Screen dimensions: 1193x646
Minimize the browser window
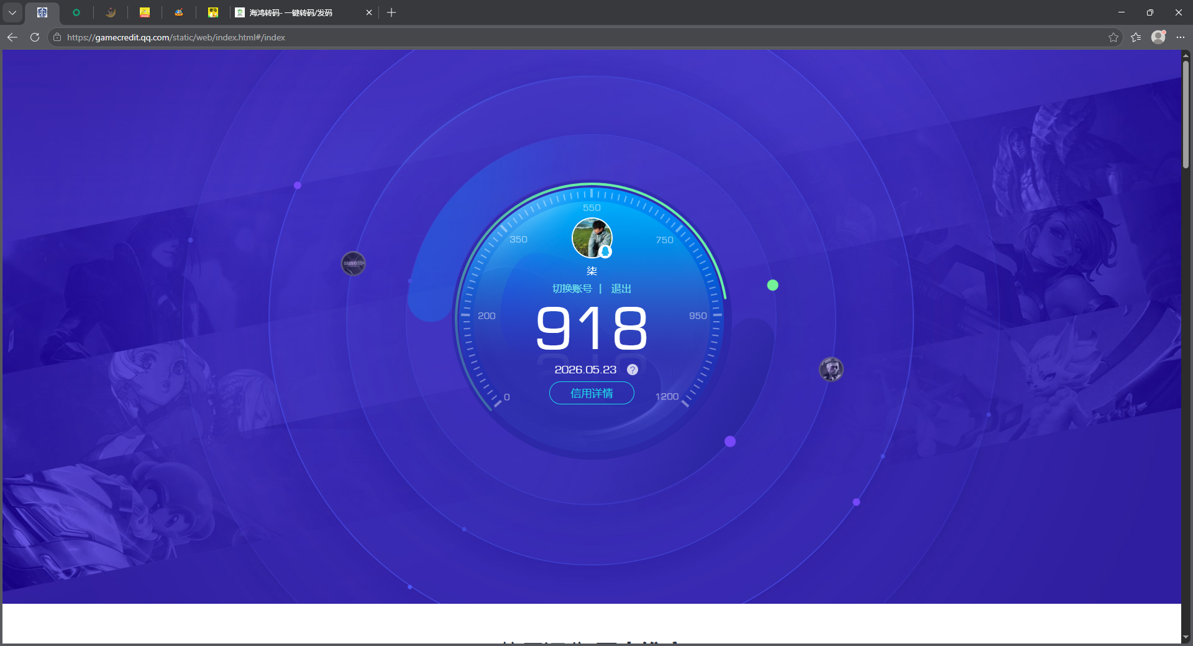[1122, 12]
